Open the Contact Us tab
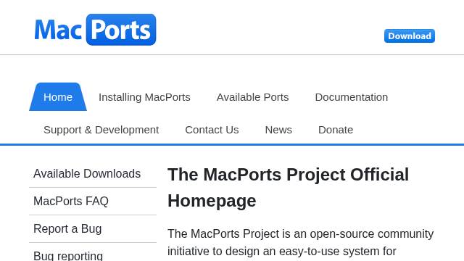The image size is (464, 261). [x=212, y=130]
